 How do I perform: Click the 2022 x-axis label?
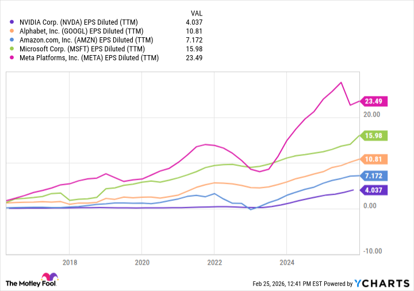(214, 262)
